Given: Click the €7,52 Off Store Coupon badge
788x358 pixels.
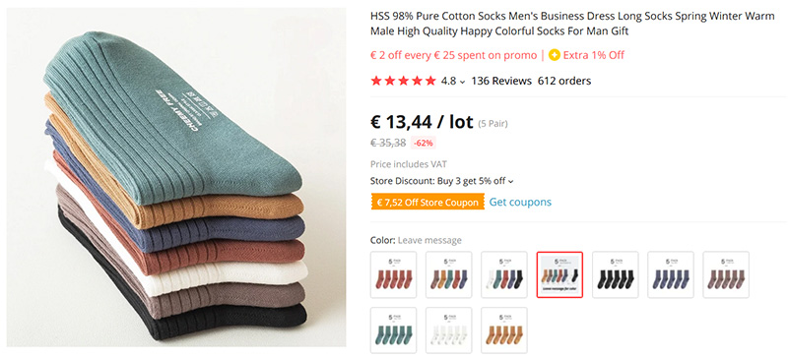Looking at the screenshot, I should pos(427,203).
